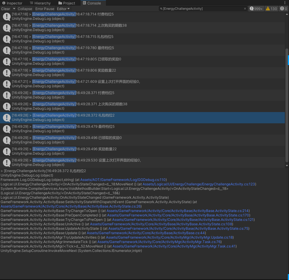Open the Editor dropdown

click(63, 9)
